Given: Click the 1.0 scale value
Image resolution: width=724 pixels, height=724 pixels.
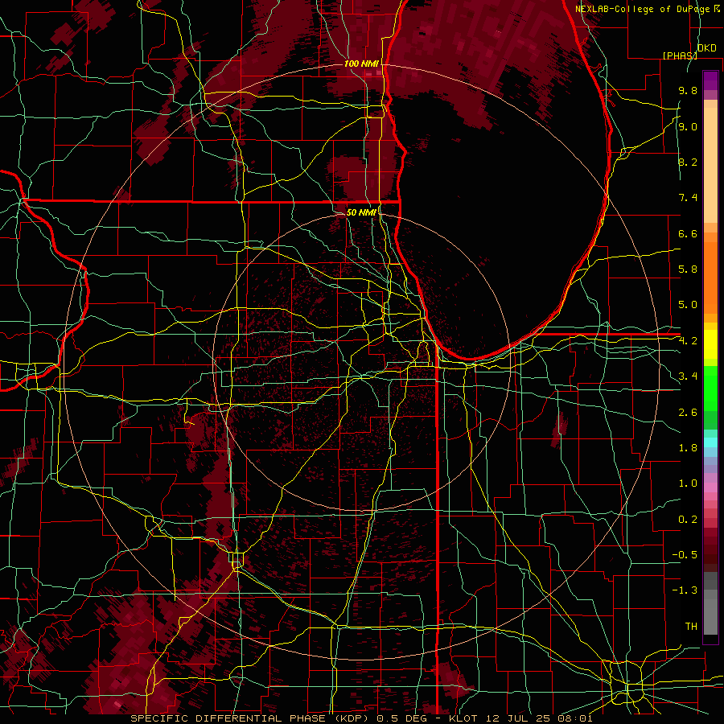Looking at the screenshot, I should [688, 484].
